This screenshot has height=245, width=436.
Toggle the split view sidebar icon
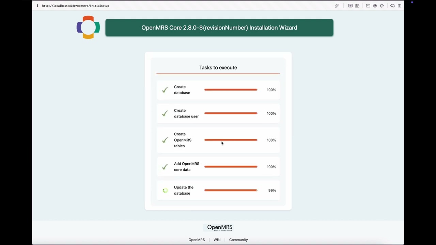(x=400, y=6)
